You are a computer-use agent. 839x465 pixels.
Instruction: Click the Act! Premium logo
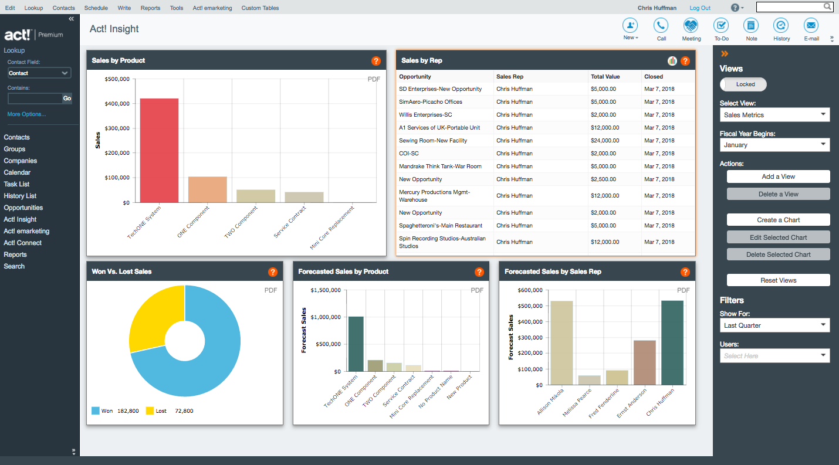pyautogui.click(x=33, y=35)
